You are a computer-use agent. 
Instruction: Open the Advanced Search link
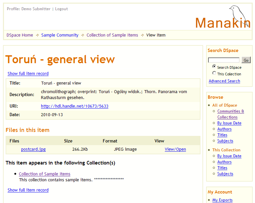tap(224, 81)
